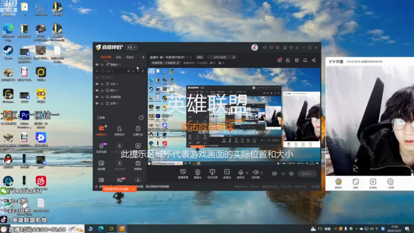Toggle visibility eye of 文本 1 layer
414x233 pixels.
tap(97, 84)
